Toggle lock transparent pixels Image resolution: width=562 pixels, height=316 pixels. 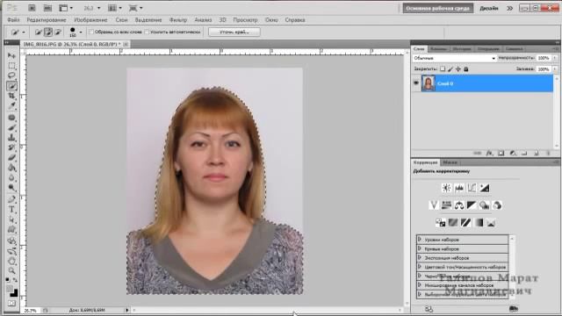[x=443, y=68]
